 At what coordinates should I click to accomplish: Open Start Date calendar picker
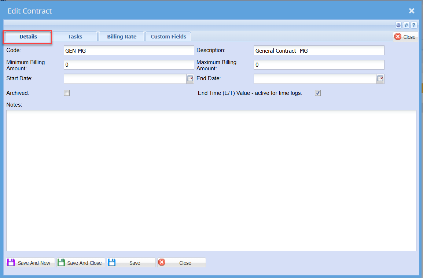[190, 78]
